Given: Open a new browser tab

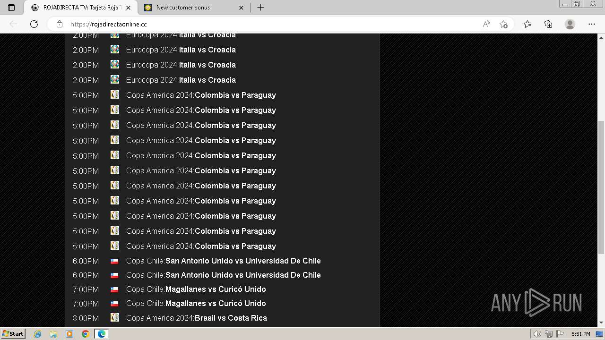Looking at the screenshot, I should coord(260,8).
